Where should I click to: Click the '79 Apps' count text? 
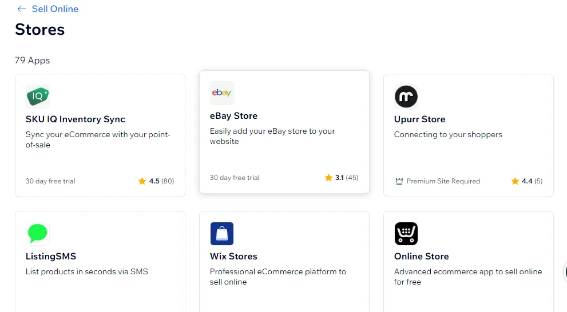(x=32, y=61)
